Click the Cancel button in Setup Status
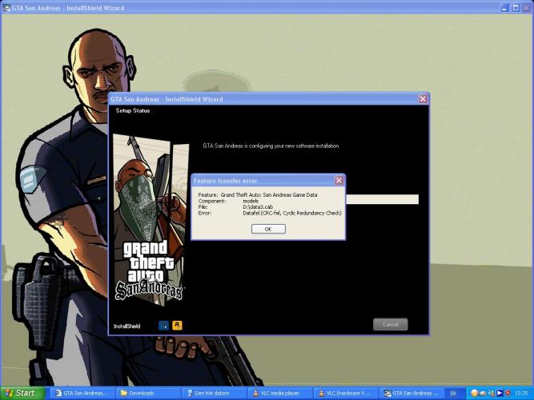Viewport: 534px width, 400px height. coord(390,325)
